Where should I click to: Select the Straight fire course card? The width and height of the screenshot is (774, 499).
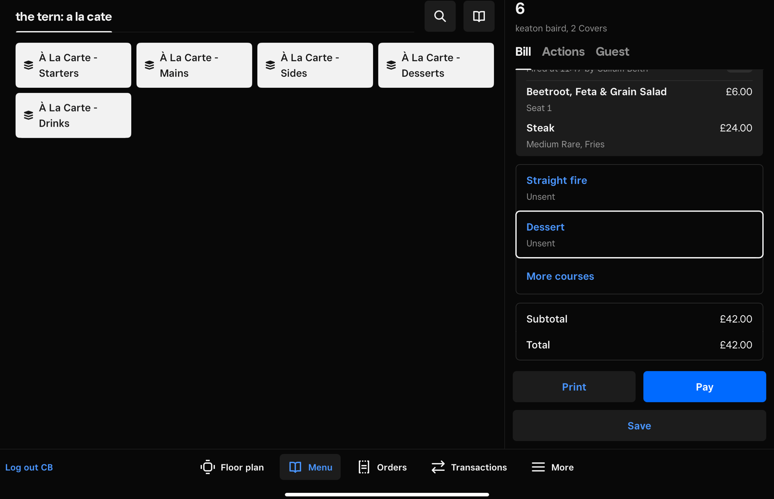(x=639, y=188)
